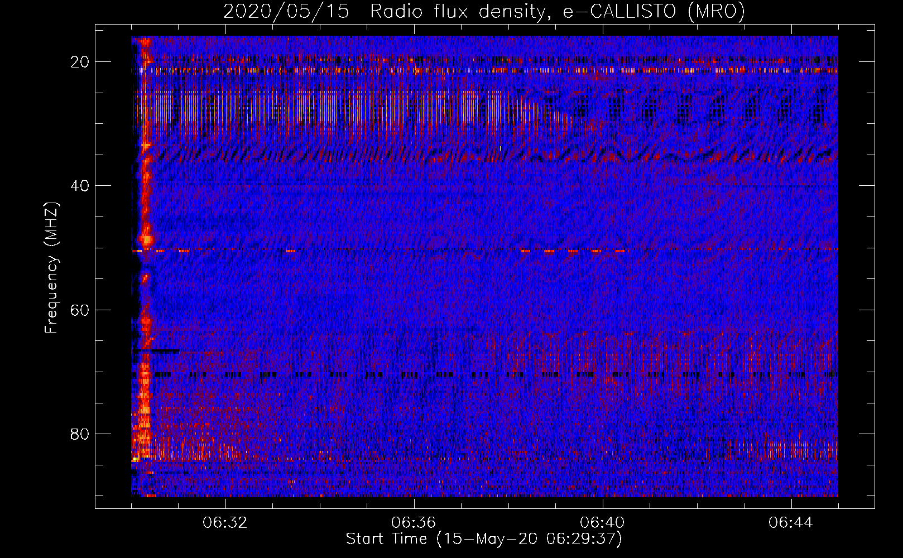Click the 40 MHz frequency tick label
Viewport: 903px width, 558px height.
(x=80, y=186)
